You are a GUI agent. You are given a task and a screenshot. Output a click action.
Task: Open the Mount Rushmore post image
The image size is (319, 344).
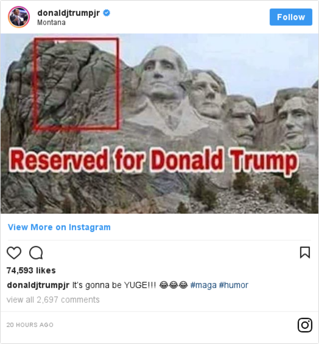tap(159, 123)
